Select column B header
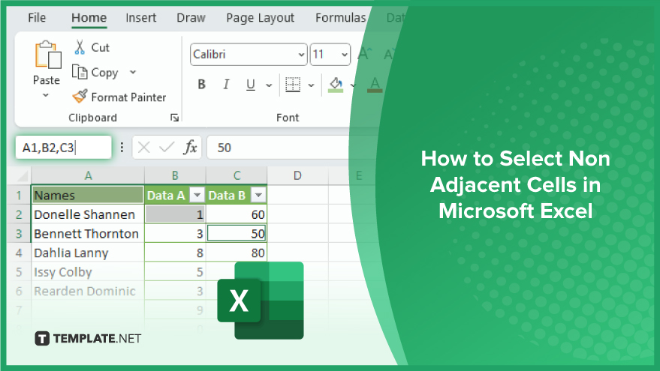This screenshot has width=660, height=371. pos(175,175)
